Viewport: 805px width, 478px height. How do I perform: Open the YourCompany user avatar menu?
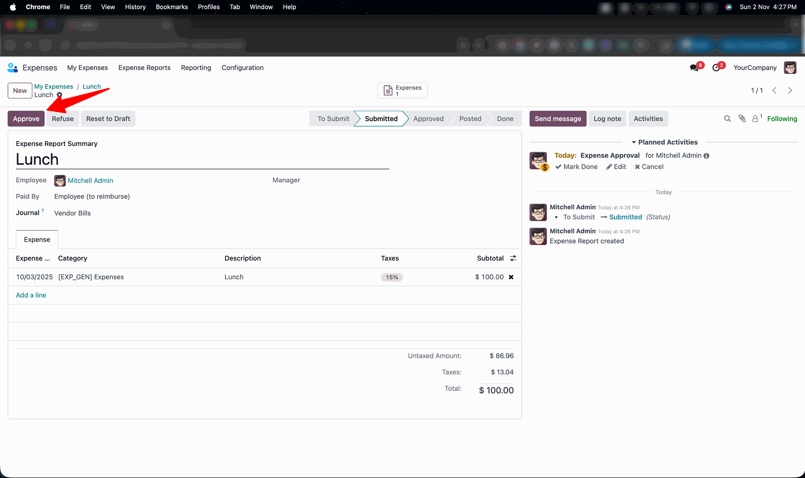(790, 68)
